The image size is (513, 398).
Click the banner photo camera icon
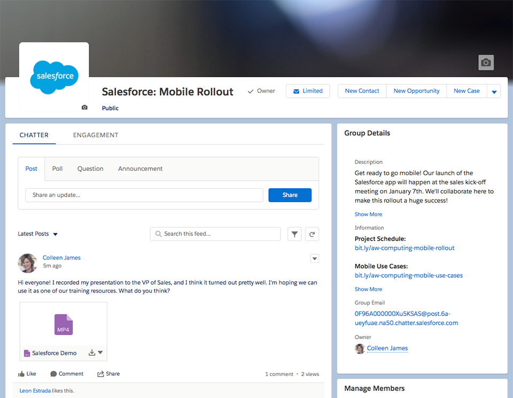486,63
